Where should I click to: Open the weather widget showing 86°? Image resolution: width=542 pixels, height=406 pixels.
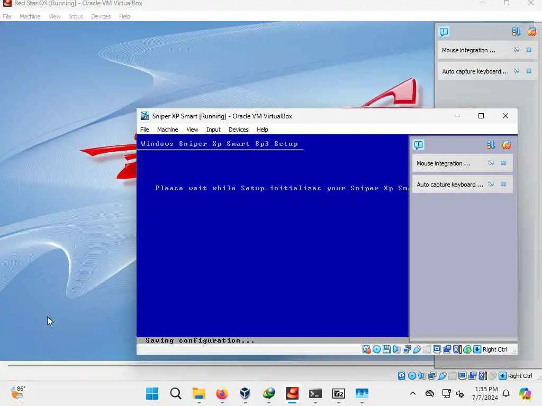pyautogui.click(x=17, y=393)
